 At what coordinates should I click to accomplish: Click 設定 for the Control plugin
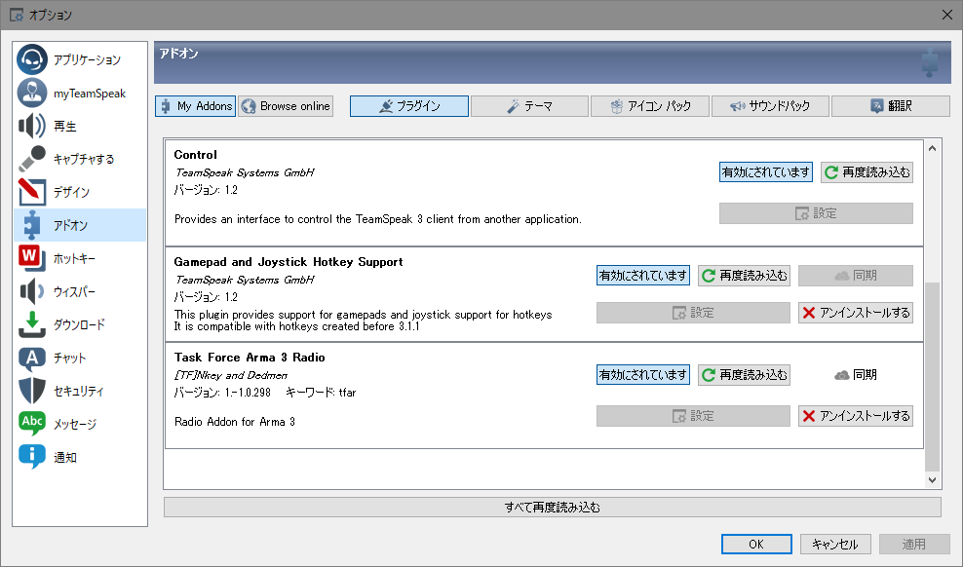816,213
